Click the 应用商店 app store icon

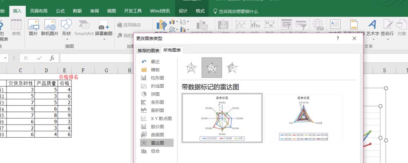point(120,25)
